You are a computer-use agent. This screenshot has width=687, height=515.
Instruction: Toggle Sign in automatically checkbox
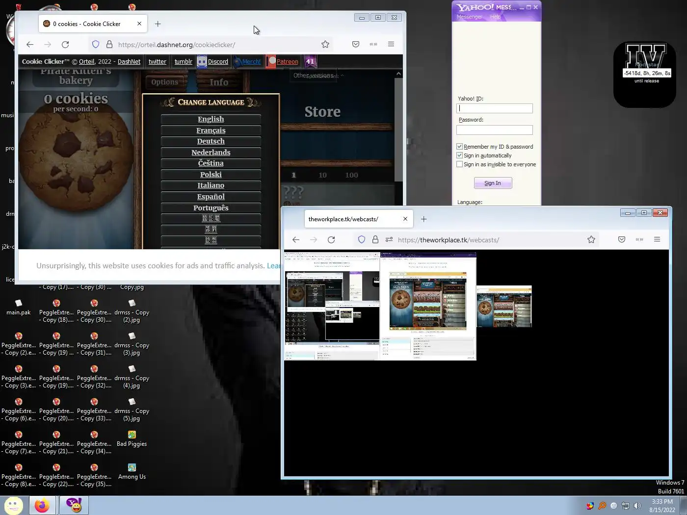pyautogui.click(x=460, y=155)
